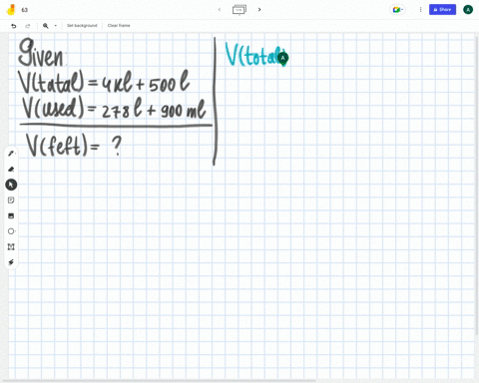Viewport: 479px width, 383px height.
Task: Click the collaborator cursor marker "A"
Action: (x=282, y=59)
